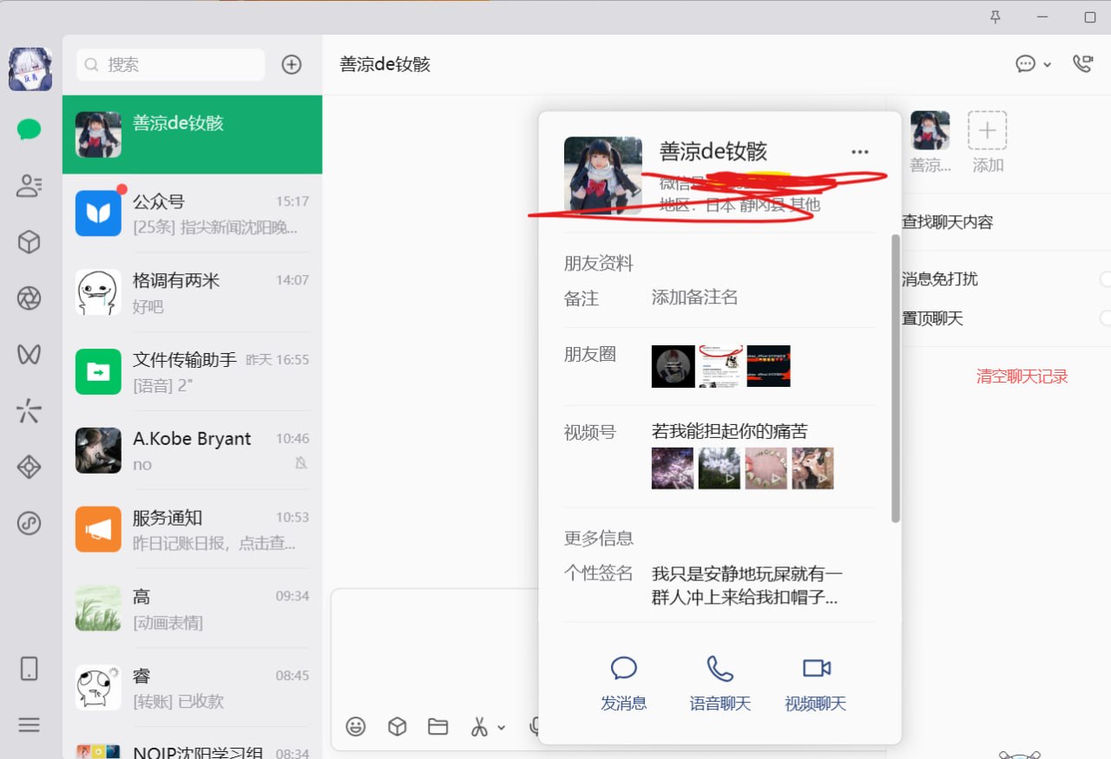Image resolution: width=1111 pixels, height=759 pixels.
Task: Click the chat bubble icon in header
Action: [1026, 64]
